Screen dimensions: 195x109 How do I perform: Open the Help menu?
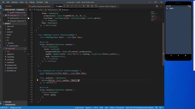[46, 2]
